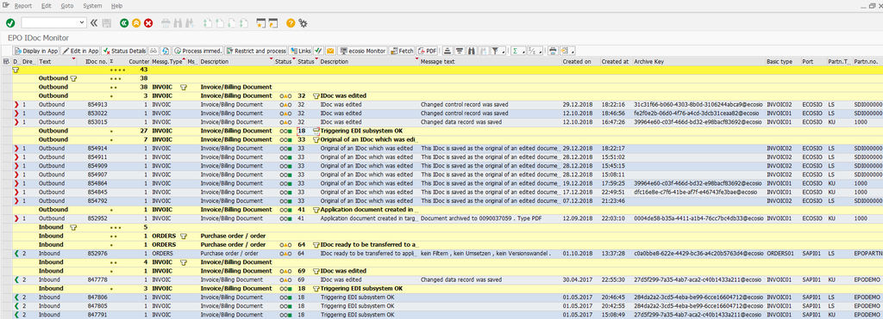883x319 pixels.
Task: Click the Links button
Action: point(301,51)
